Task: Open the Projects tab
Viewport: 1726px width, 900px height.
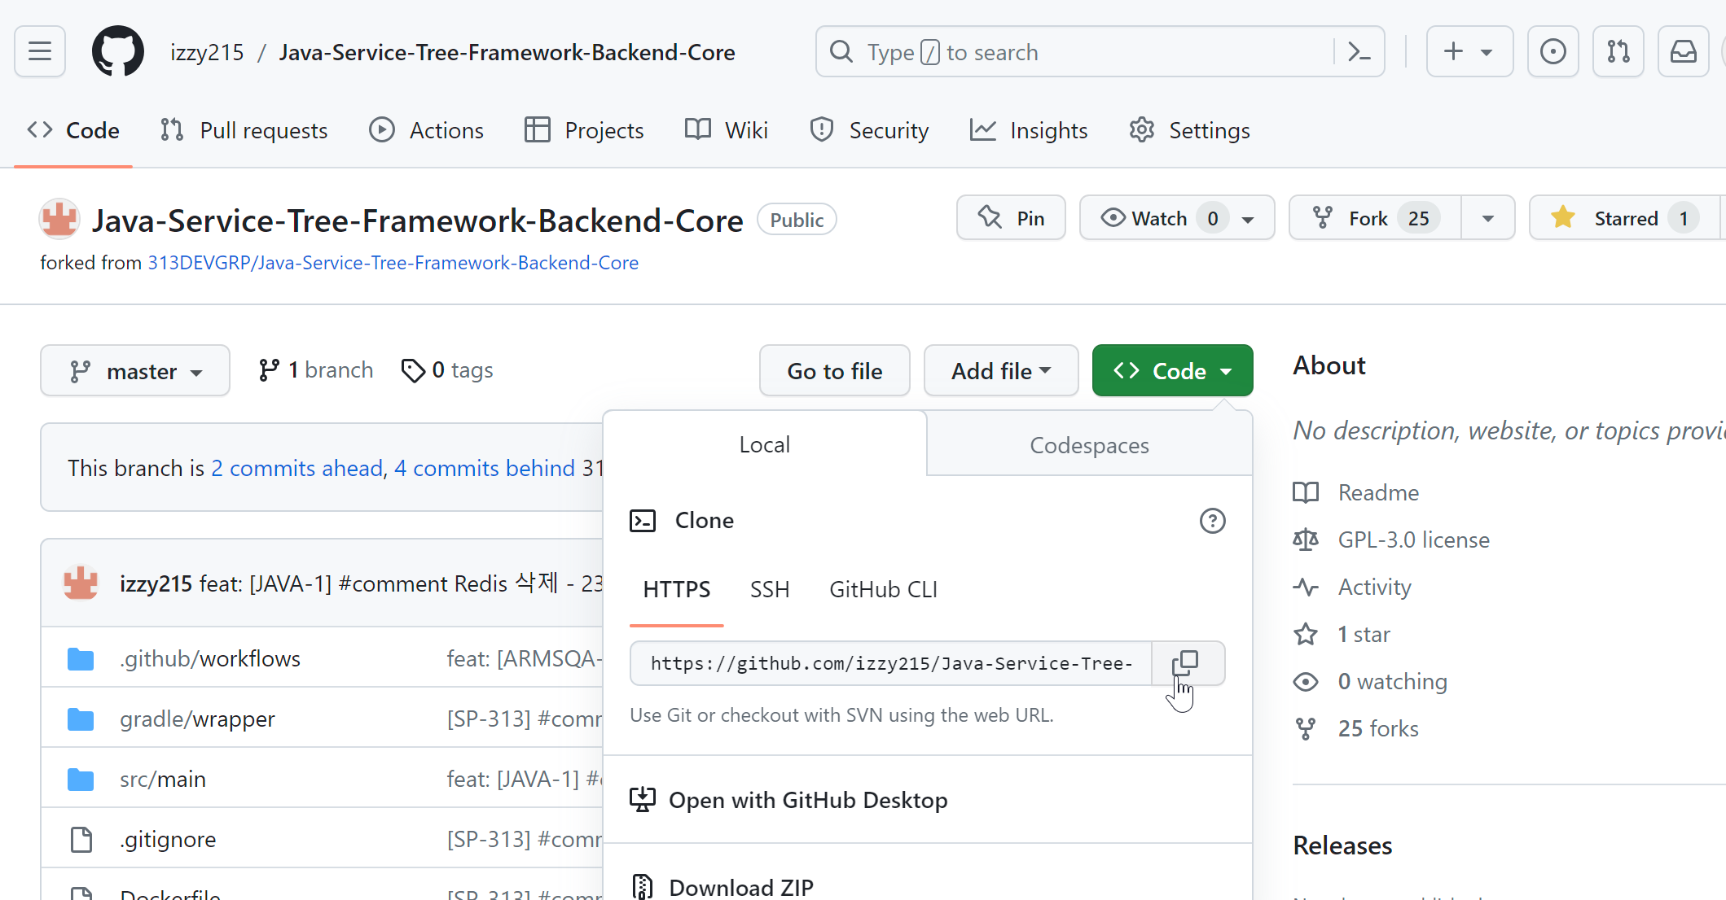Action: [584, 130]
